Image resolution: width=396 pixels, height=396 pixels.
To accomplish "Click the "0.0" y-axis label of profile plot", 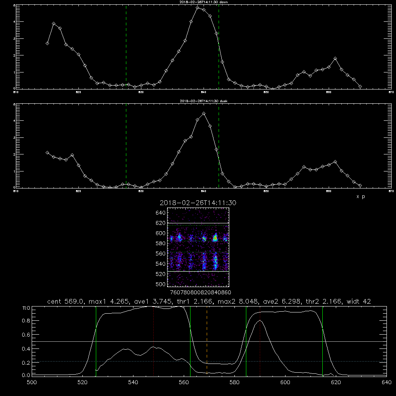I will tap(26, 375).
